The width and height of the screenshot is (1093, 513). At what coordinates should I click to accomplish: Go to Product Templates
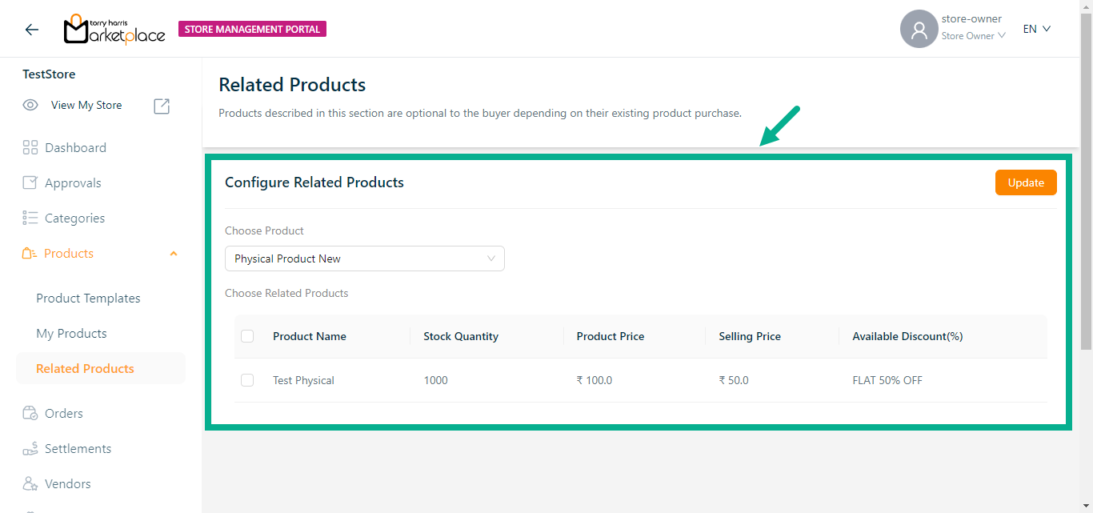pos(88,298)
